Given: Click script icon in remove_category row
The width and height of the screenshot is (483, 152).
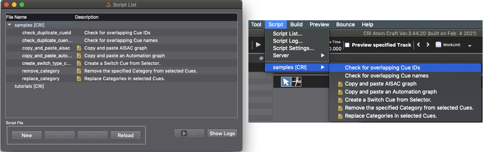Looking at the screenshot, I should coord(79,71).
